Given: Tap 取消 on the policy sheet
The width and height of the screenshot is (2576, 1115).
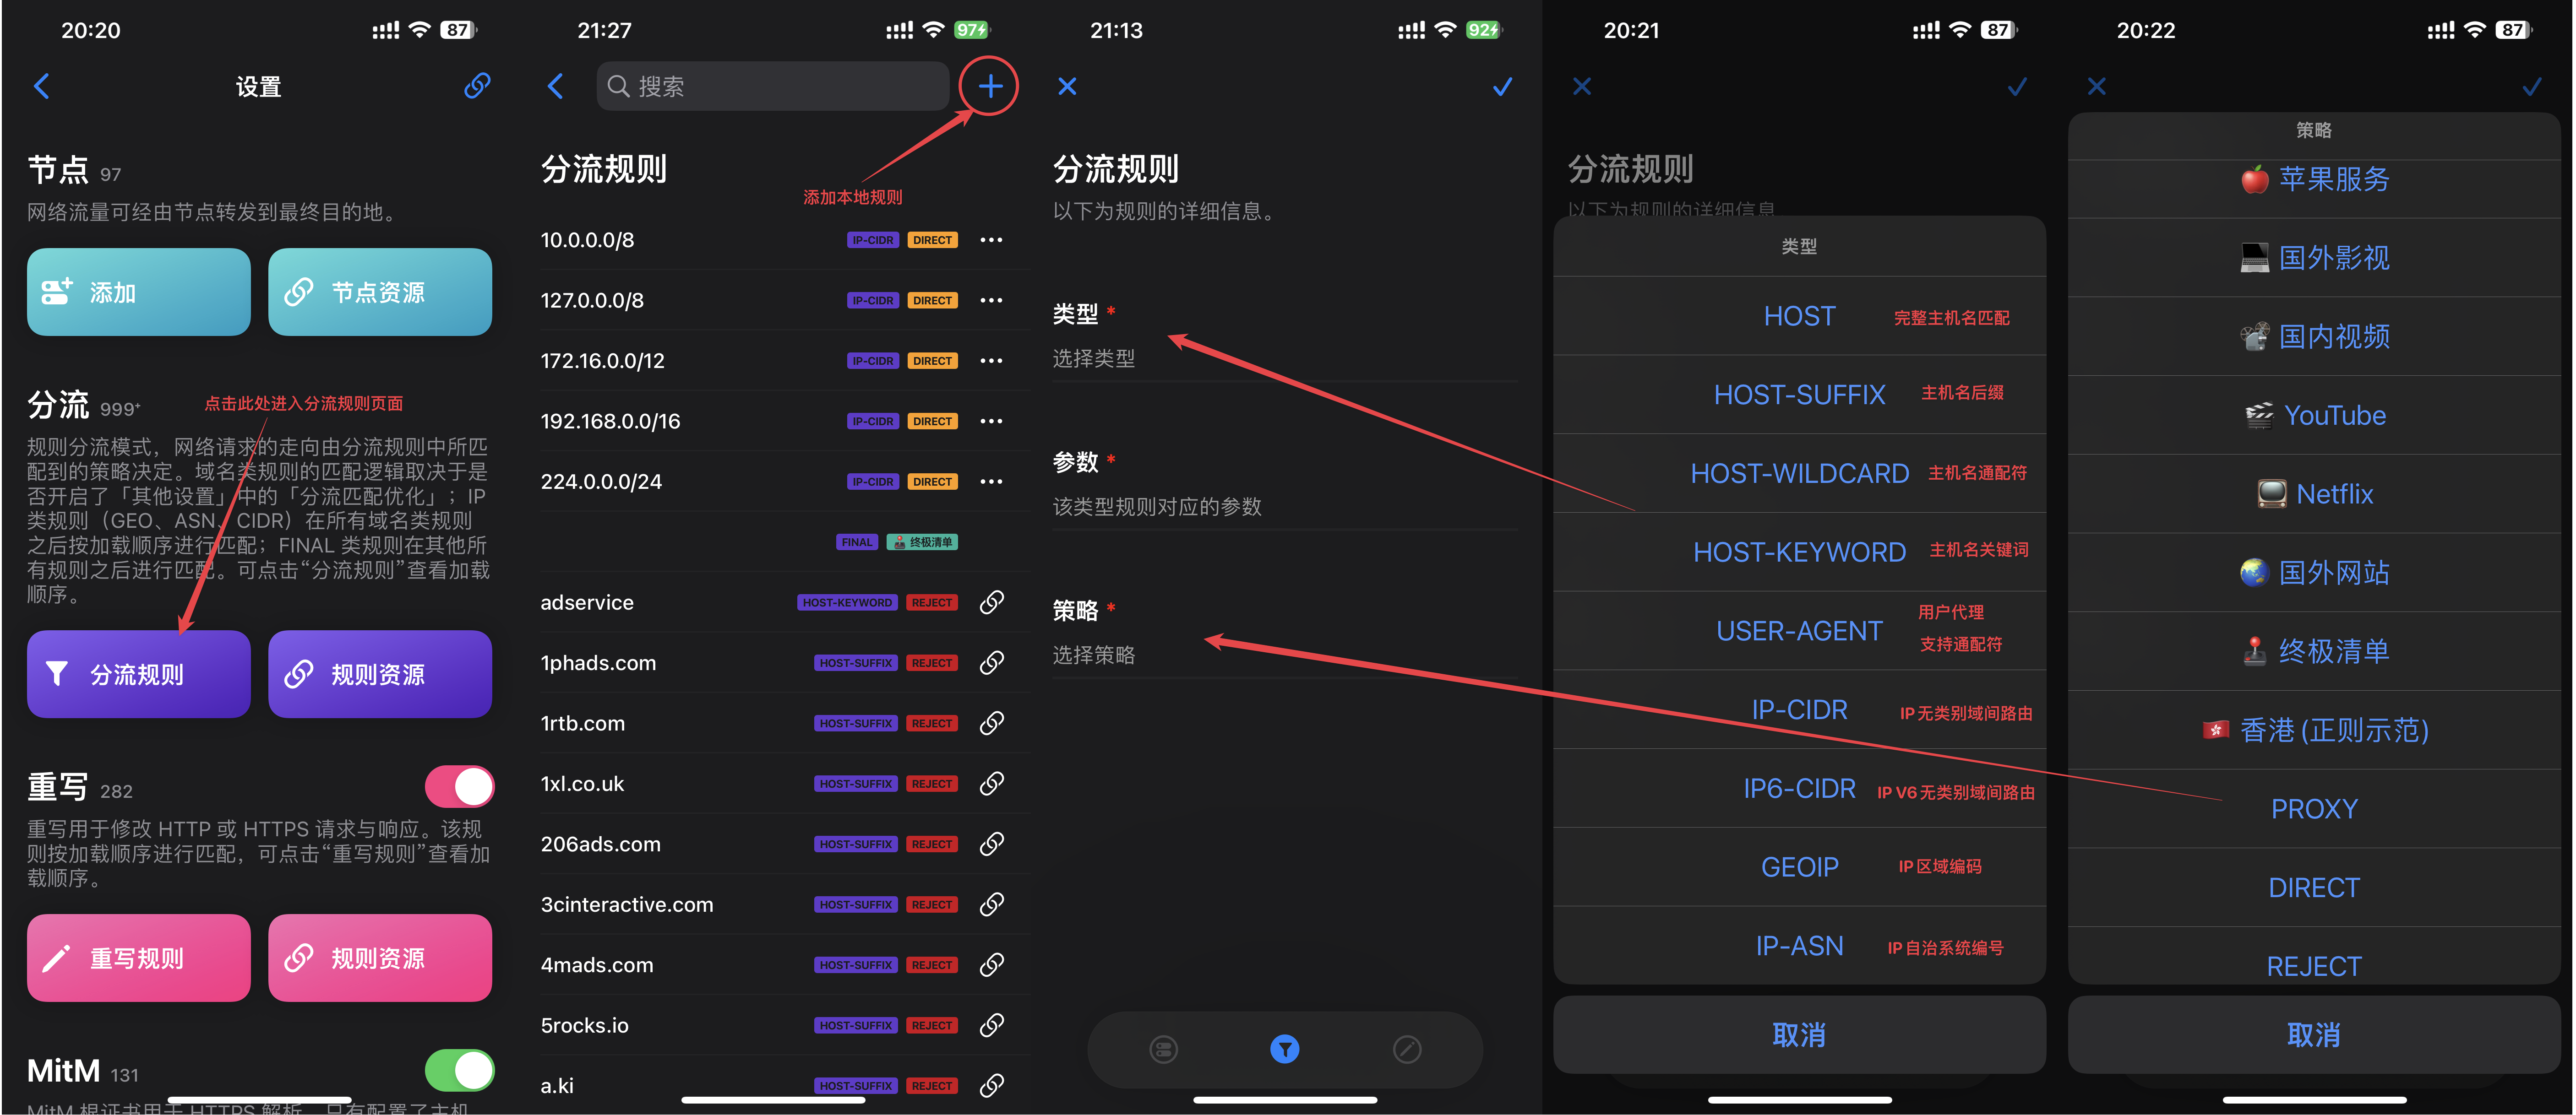Looking at the screenshot, I should tap(2314, 1034).
